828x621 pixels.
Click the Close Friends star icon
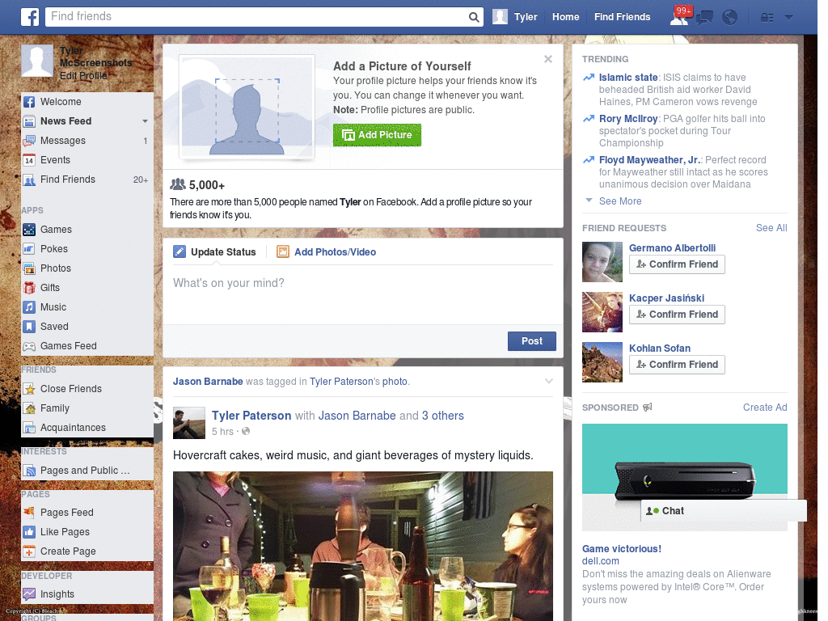click(29, 389)
